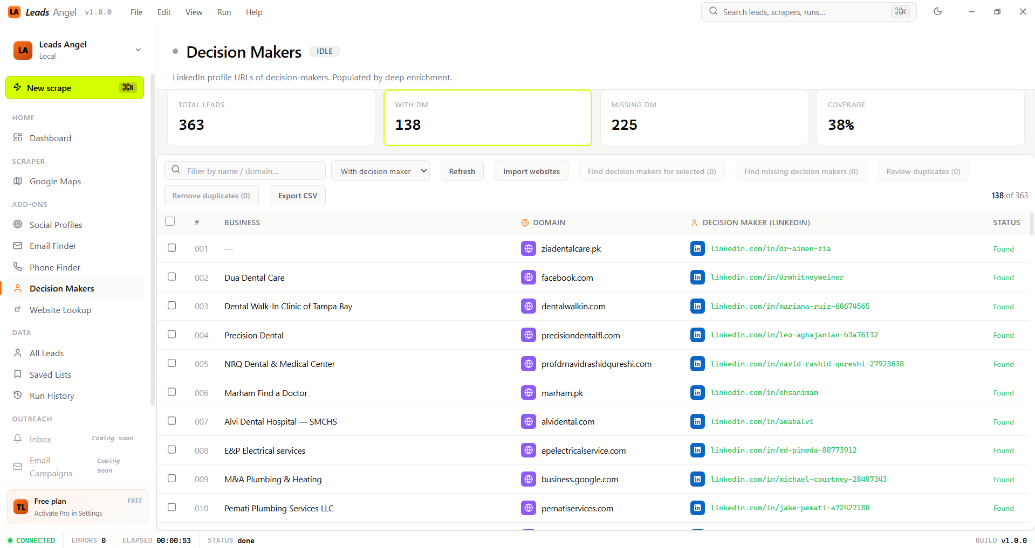
Task: Open Social Profiles via target icon
Action: [18, 224]
